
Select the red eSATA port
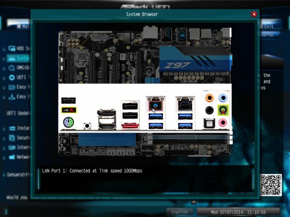pyautogui.click(x=130, y=126)
